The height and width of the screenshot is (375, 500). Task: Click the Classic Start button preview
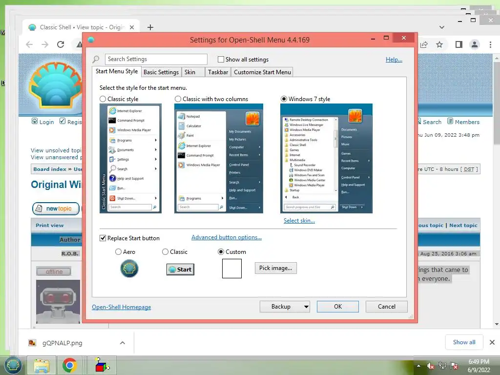tap(180, 270)
